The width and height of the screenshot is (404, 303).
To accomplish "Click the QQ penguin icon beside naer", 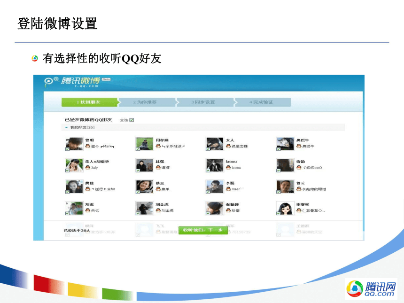I will click(x=228, y=189).
